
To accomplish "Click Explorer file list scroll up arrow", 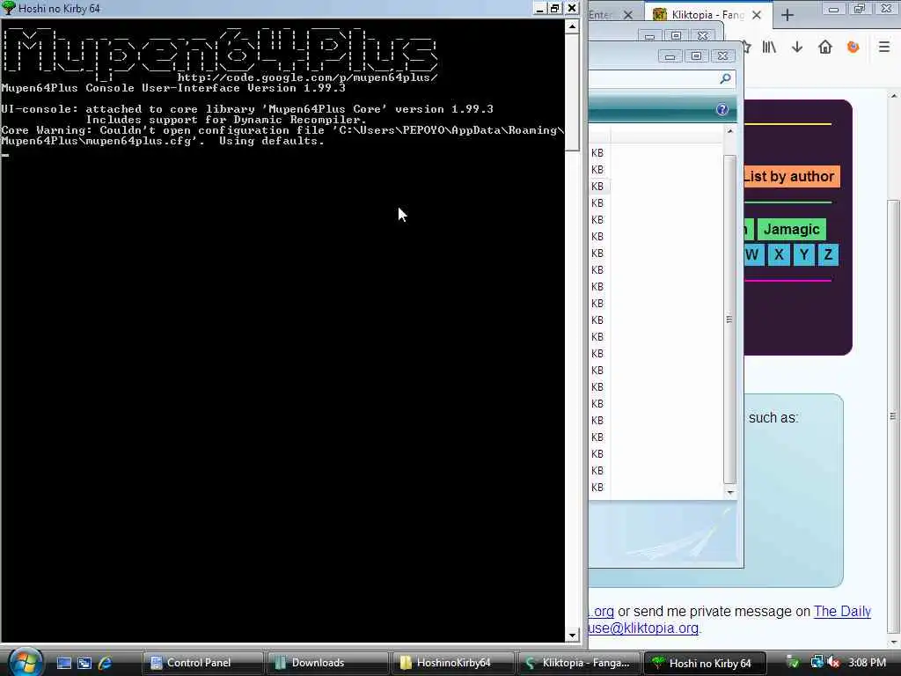I will tap(729, 132).
